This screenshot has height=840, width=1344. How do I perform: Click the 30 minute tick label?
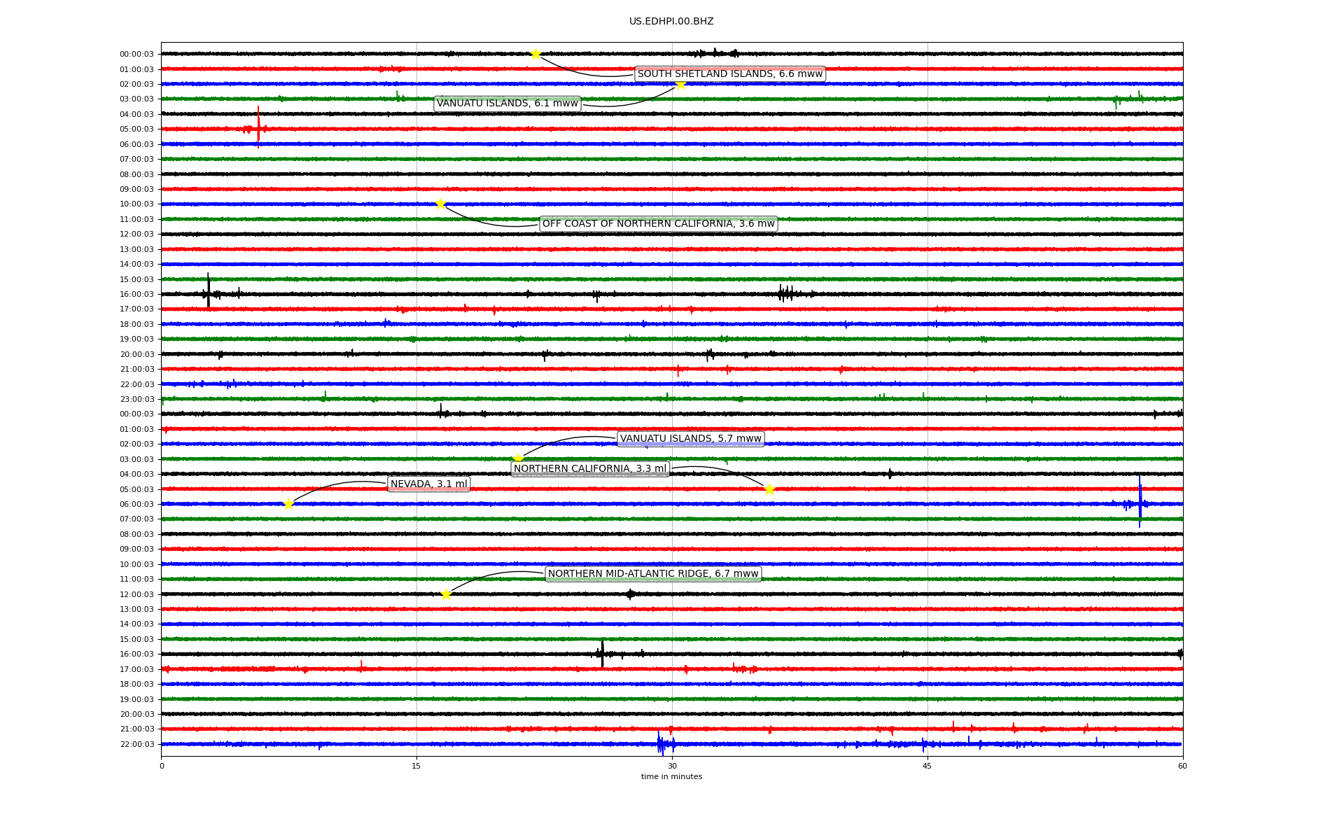(672, 766)
